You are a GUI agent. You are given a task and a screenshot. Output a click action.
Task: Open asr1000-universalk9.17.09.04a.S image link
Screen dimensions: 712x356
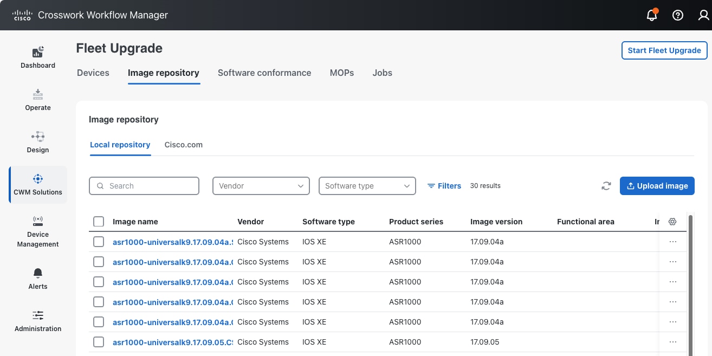173,242
